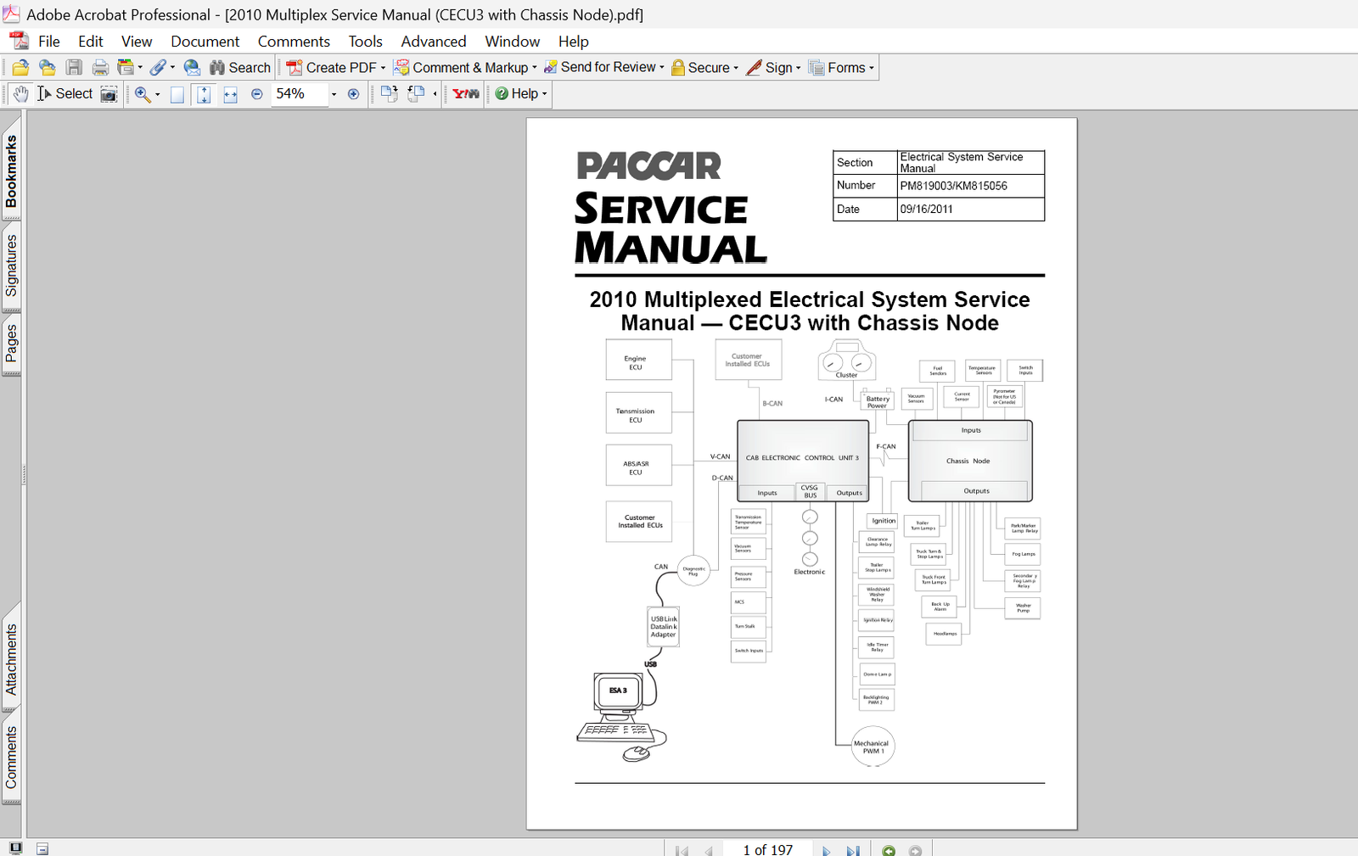Click the hide toolbars status bar icon
This screenshot has height=856, width=1358.
pos(42,849)
